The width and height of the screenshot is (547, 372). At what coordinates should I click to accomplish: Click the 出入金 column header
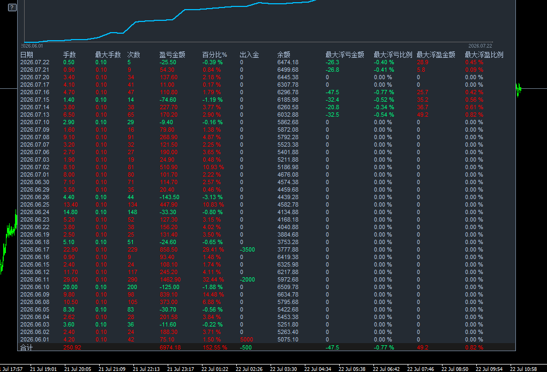point(250,55)
